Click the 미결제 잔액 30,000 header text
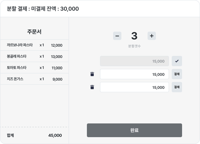Viewport: 200px width, 144px height. pos(55,9)
